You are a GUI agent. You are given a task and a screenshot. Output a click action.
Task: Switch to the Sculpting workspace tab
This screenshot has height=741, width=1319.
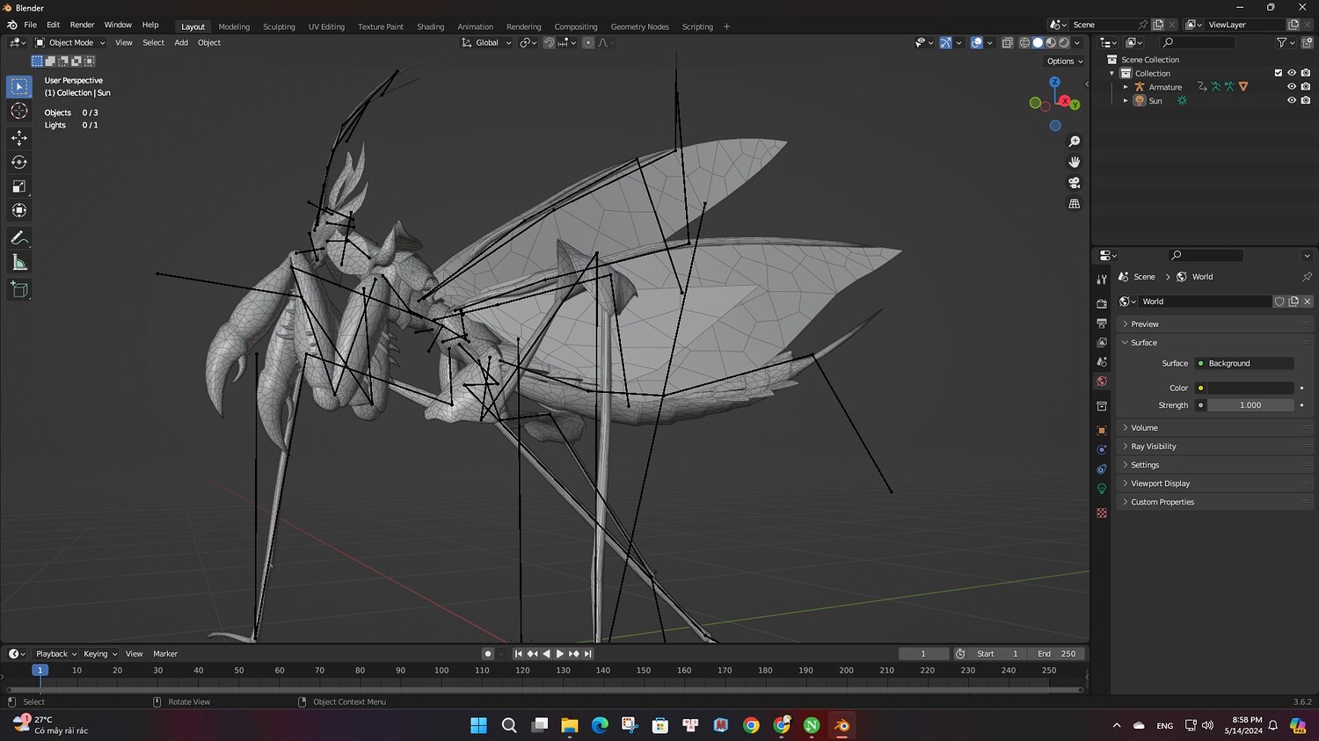point(279,26)
